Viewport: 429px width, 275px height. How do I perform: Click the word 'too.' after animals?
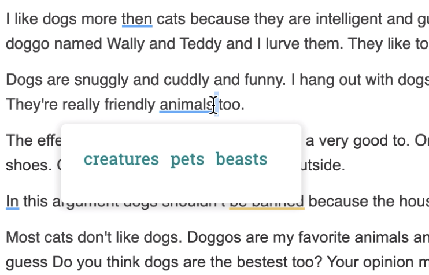pos(231,105)
